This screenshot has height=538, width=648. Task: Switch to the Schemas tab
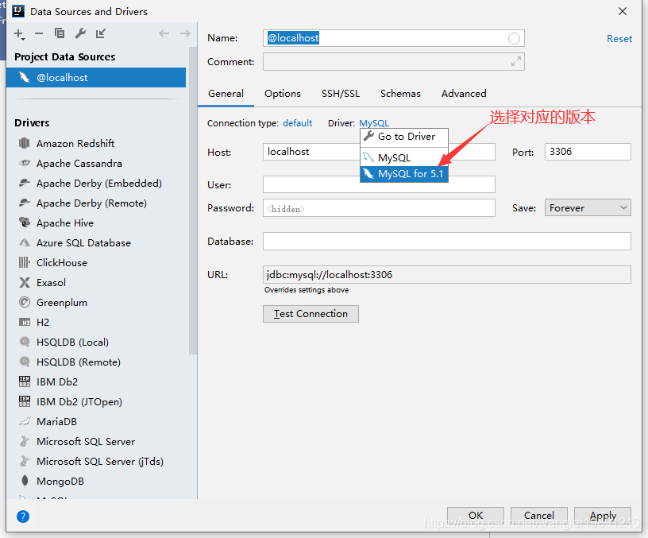click(x=400, y=94)
